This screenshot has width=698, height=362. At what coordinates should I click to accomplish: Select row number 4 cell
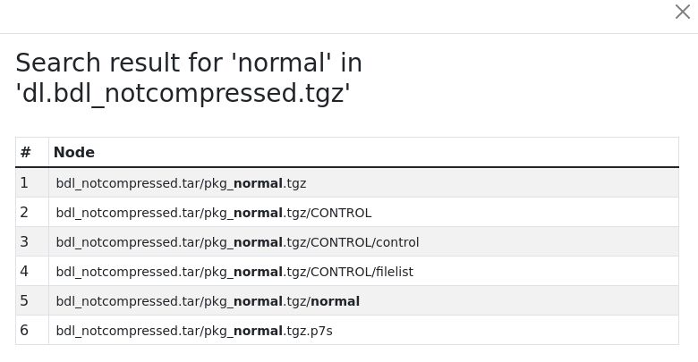(32, 271)
